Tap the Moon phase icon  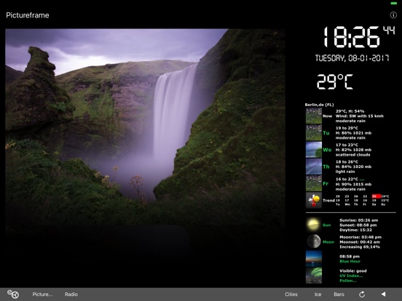click(314, 241)
